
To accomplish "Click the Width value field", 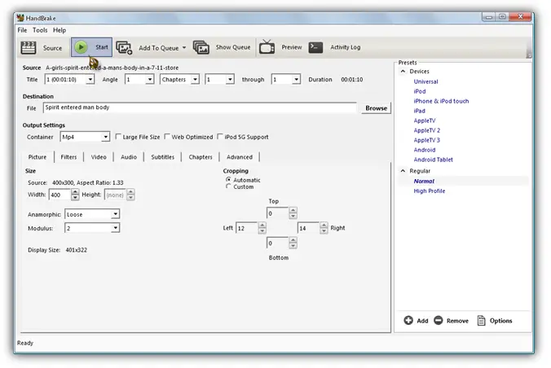I will click(x=60, y=195).
